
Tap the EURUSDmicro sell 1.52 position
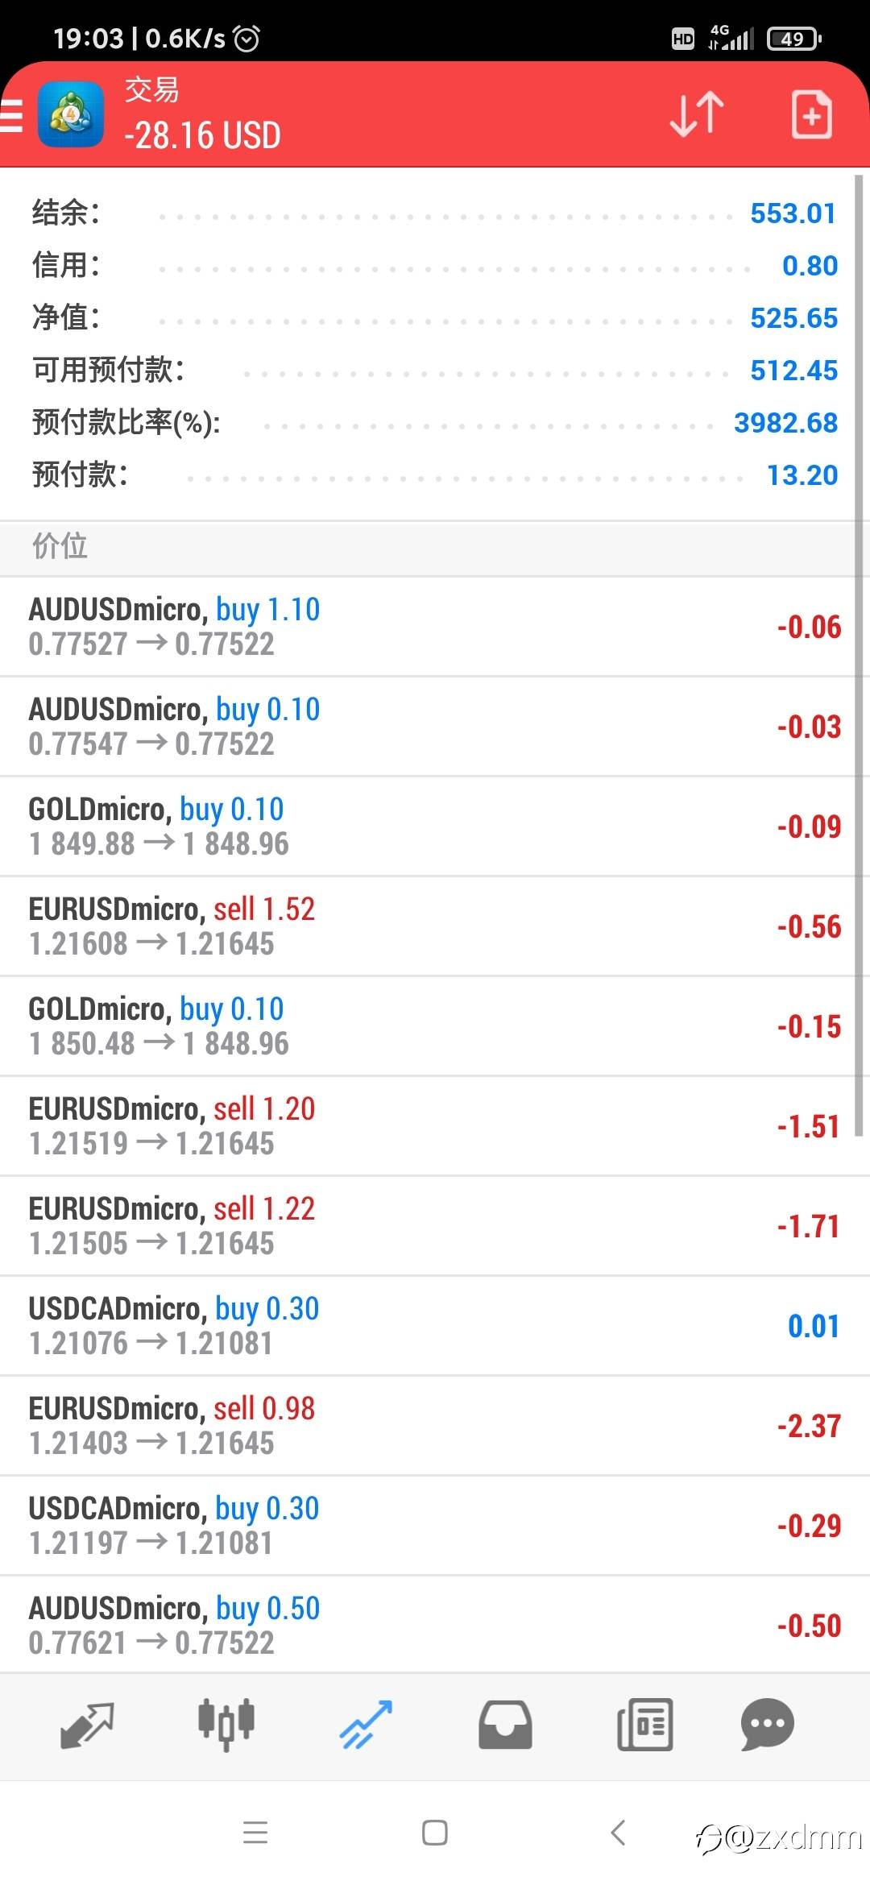pyautogui.click(x=427, y=926)
